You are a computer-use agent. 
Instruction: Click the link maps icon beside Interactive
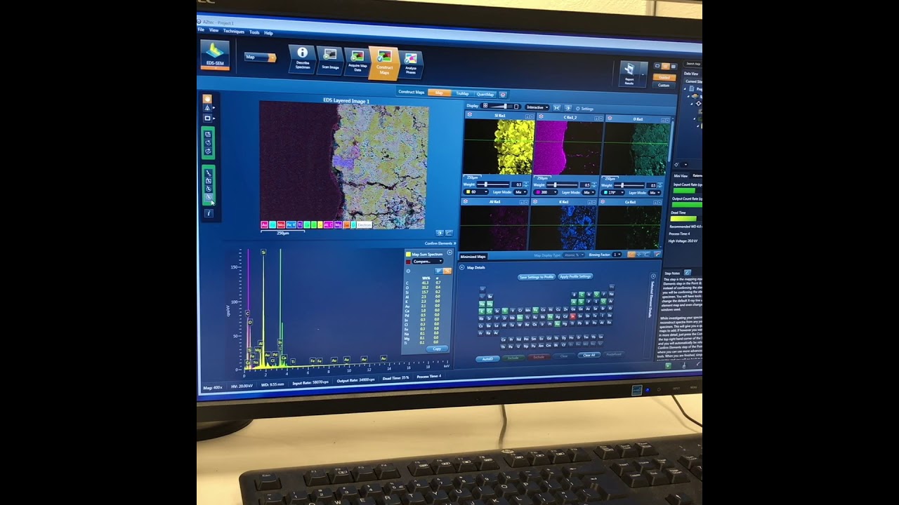[557, 108]
